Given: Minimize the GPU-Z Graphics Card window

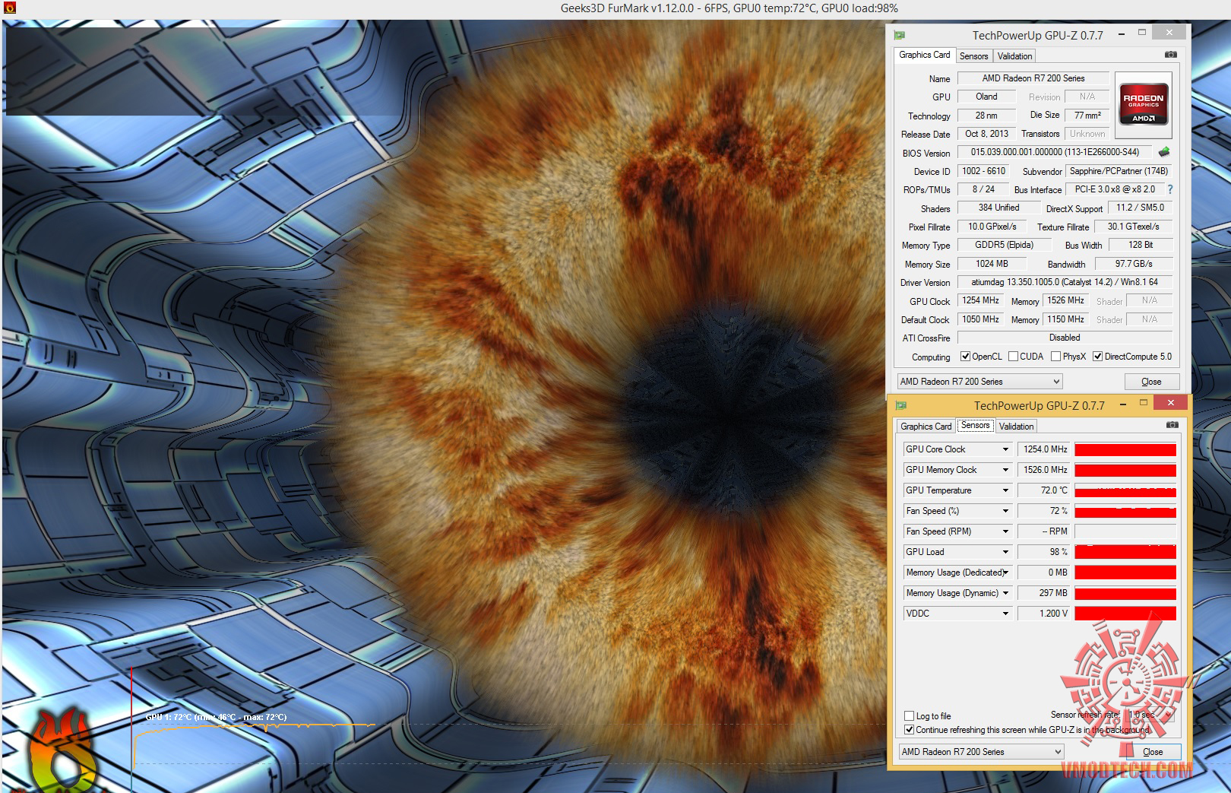Looking at the screenshot, I should click(x=1121, y=34).
